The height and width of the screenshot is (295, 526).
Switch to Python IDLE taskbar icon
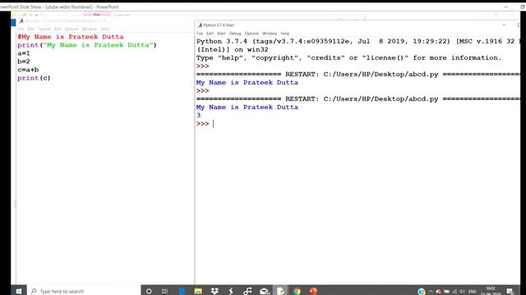[281, 291]
